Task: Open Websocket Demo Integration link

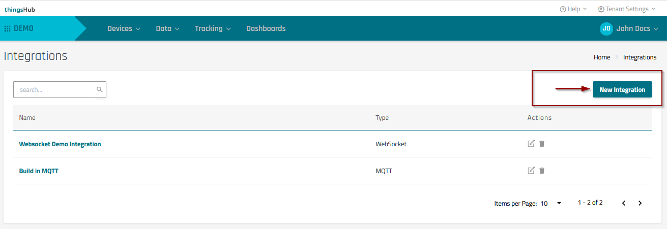Action: pyautogui.click(x=60, y=144)
